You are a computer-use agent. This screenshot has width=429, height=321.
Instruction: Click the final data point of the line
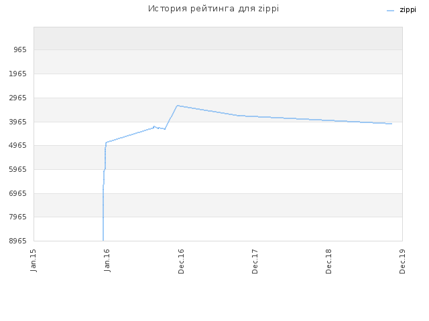pos(391,124)
